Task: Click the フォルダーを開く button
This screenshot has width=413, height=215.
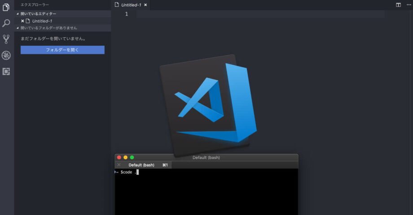Action: click(x=62, y=50)
